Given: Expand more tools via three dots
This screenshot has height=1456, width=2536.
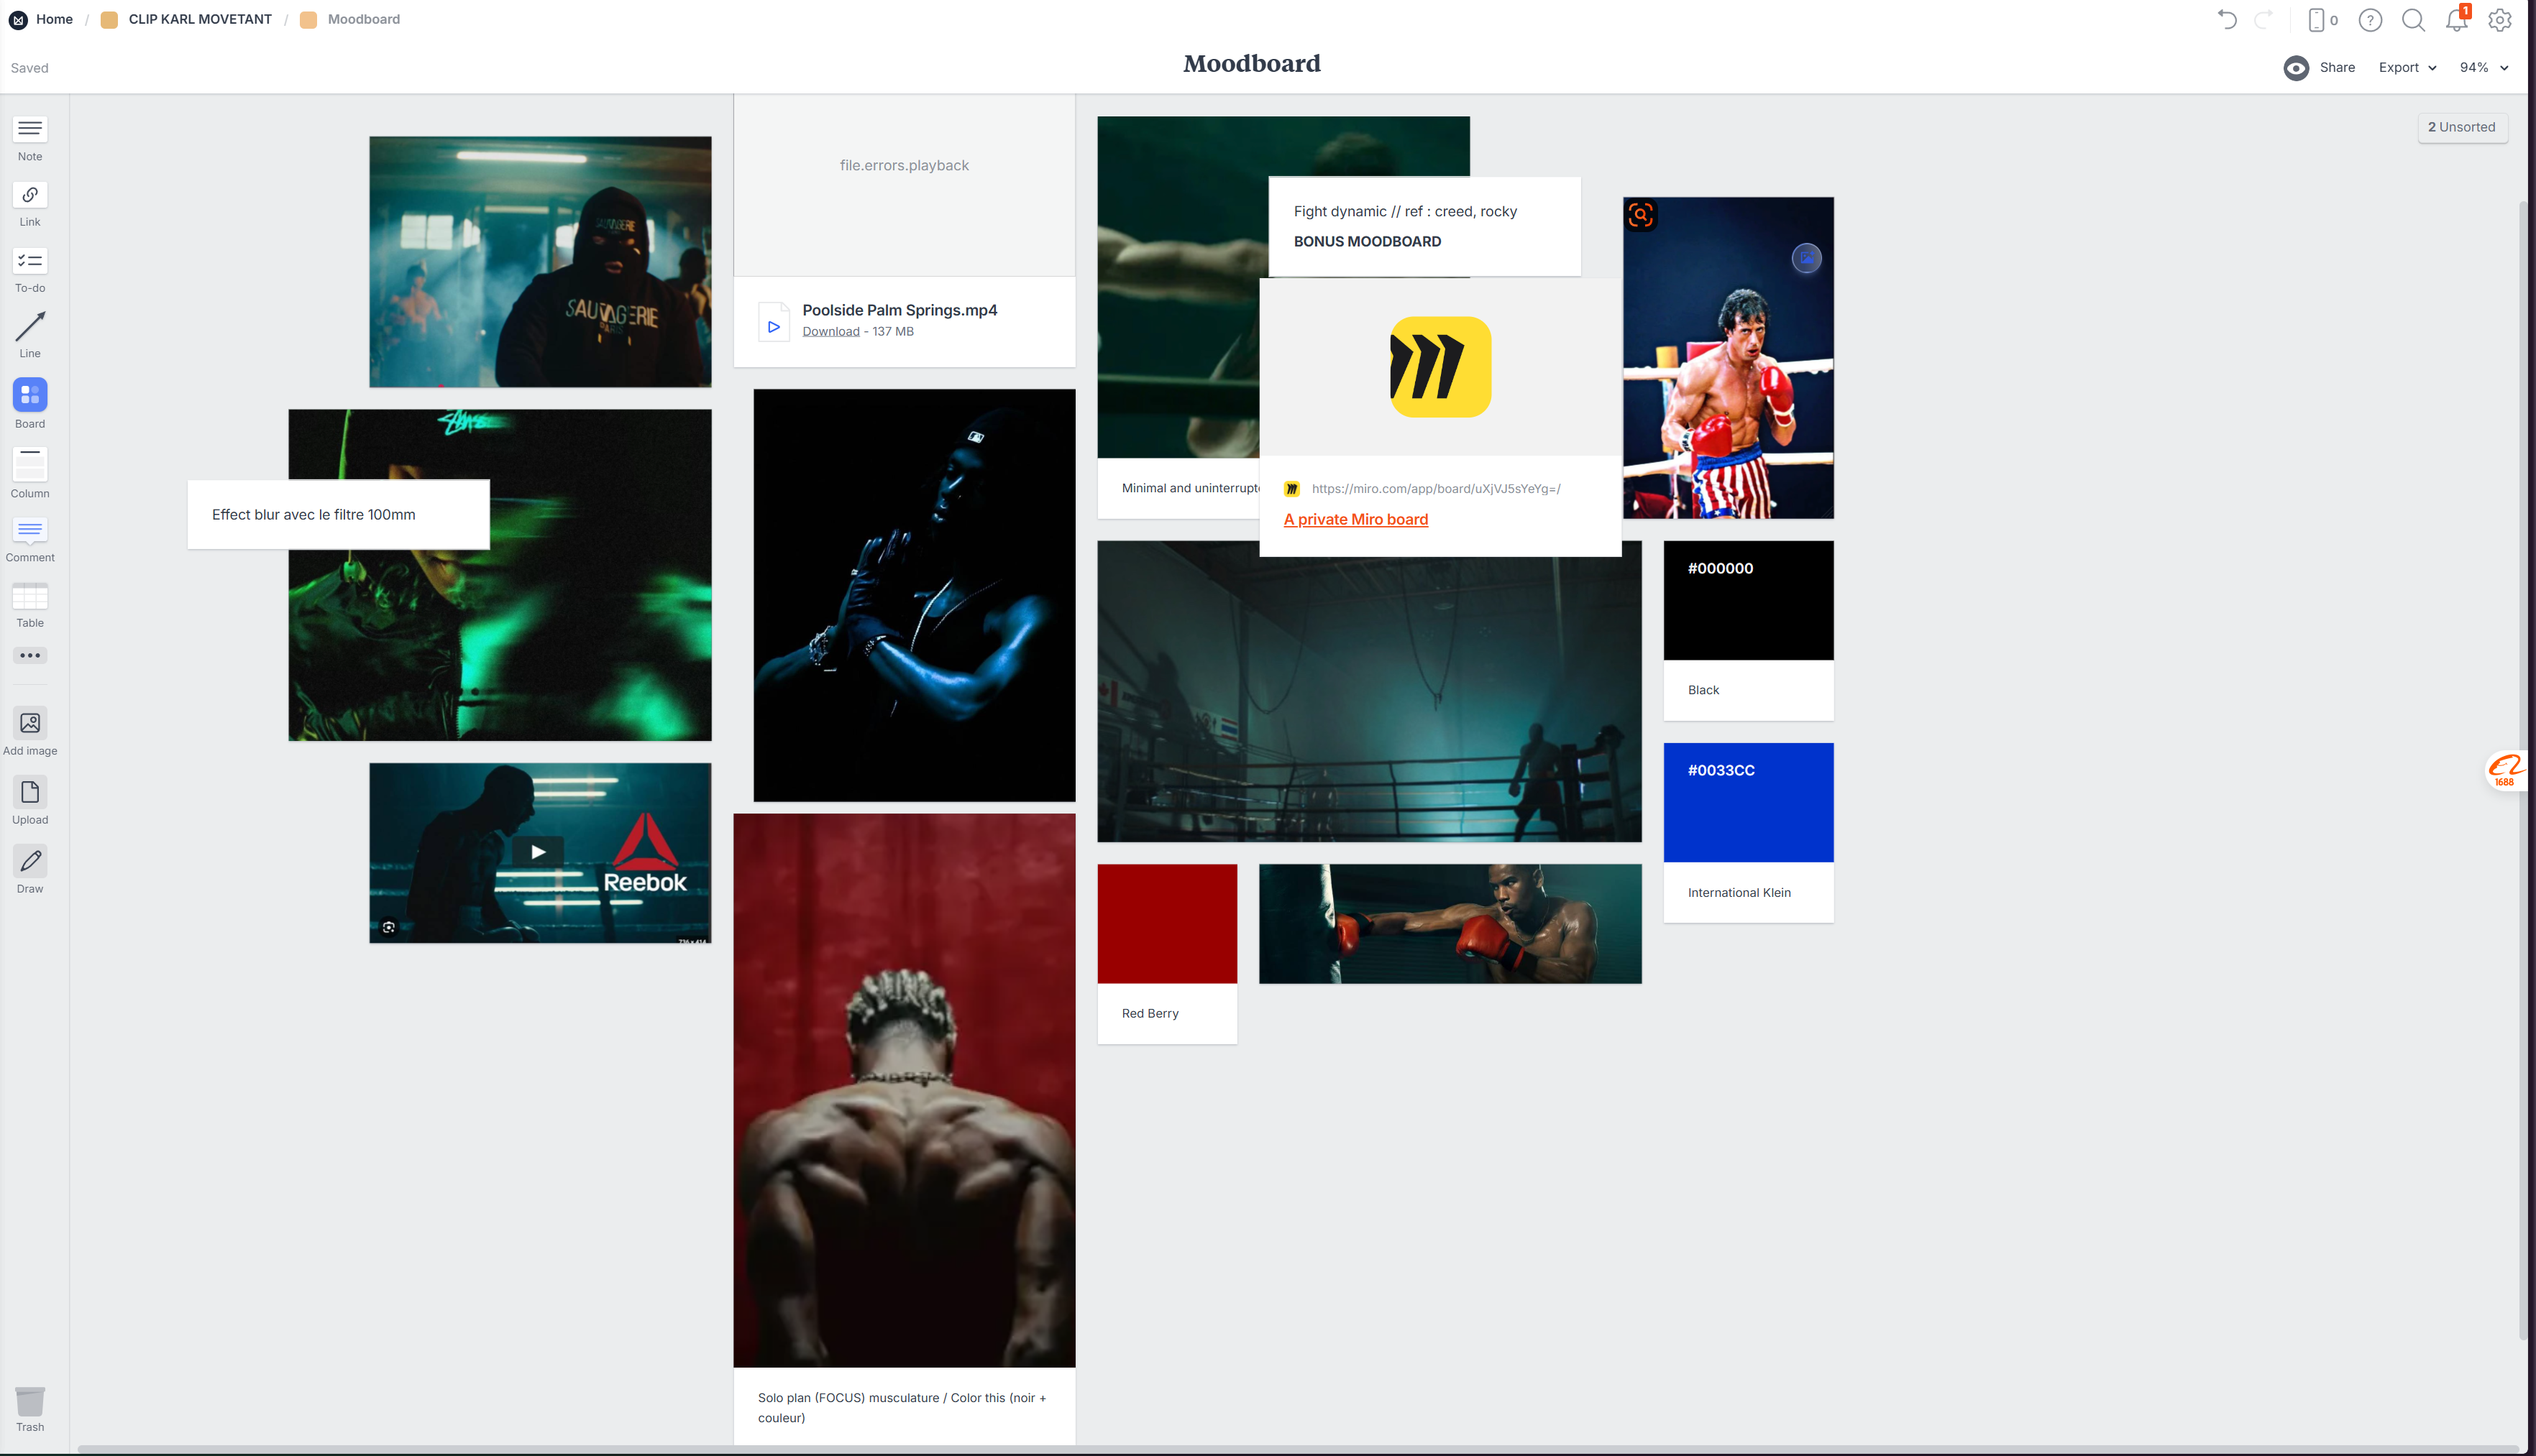Looking at the screenshot, I should (x=30, y=656).
